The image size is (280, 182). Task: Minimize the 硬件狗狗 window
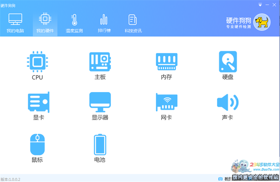click(x=267, y=5)
